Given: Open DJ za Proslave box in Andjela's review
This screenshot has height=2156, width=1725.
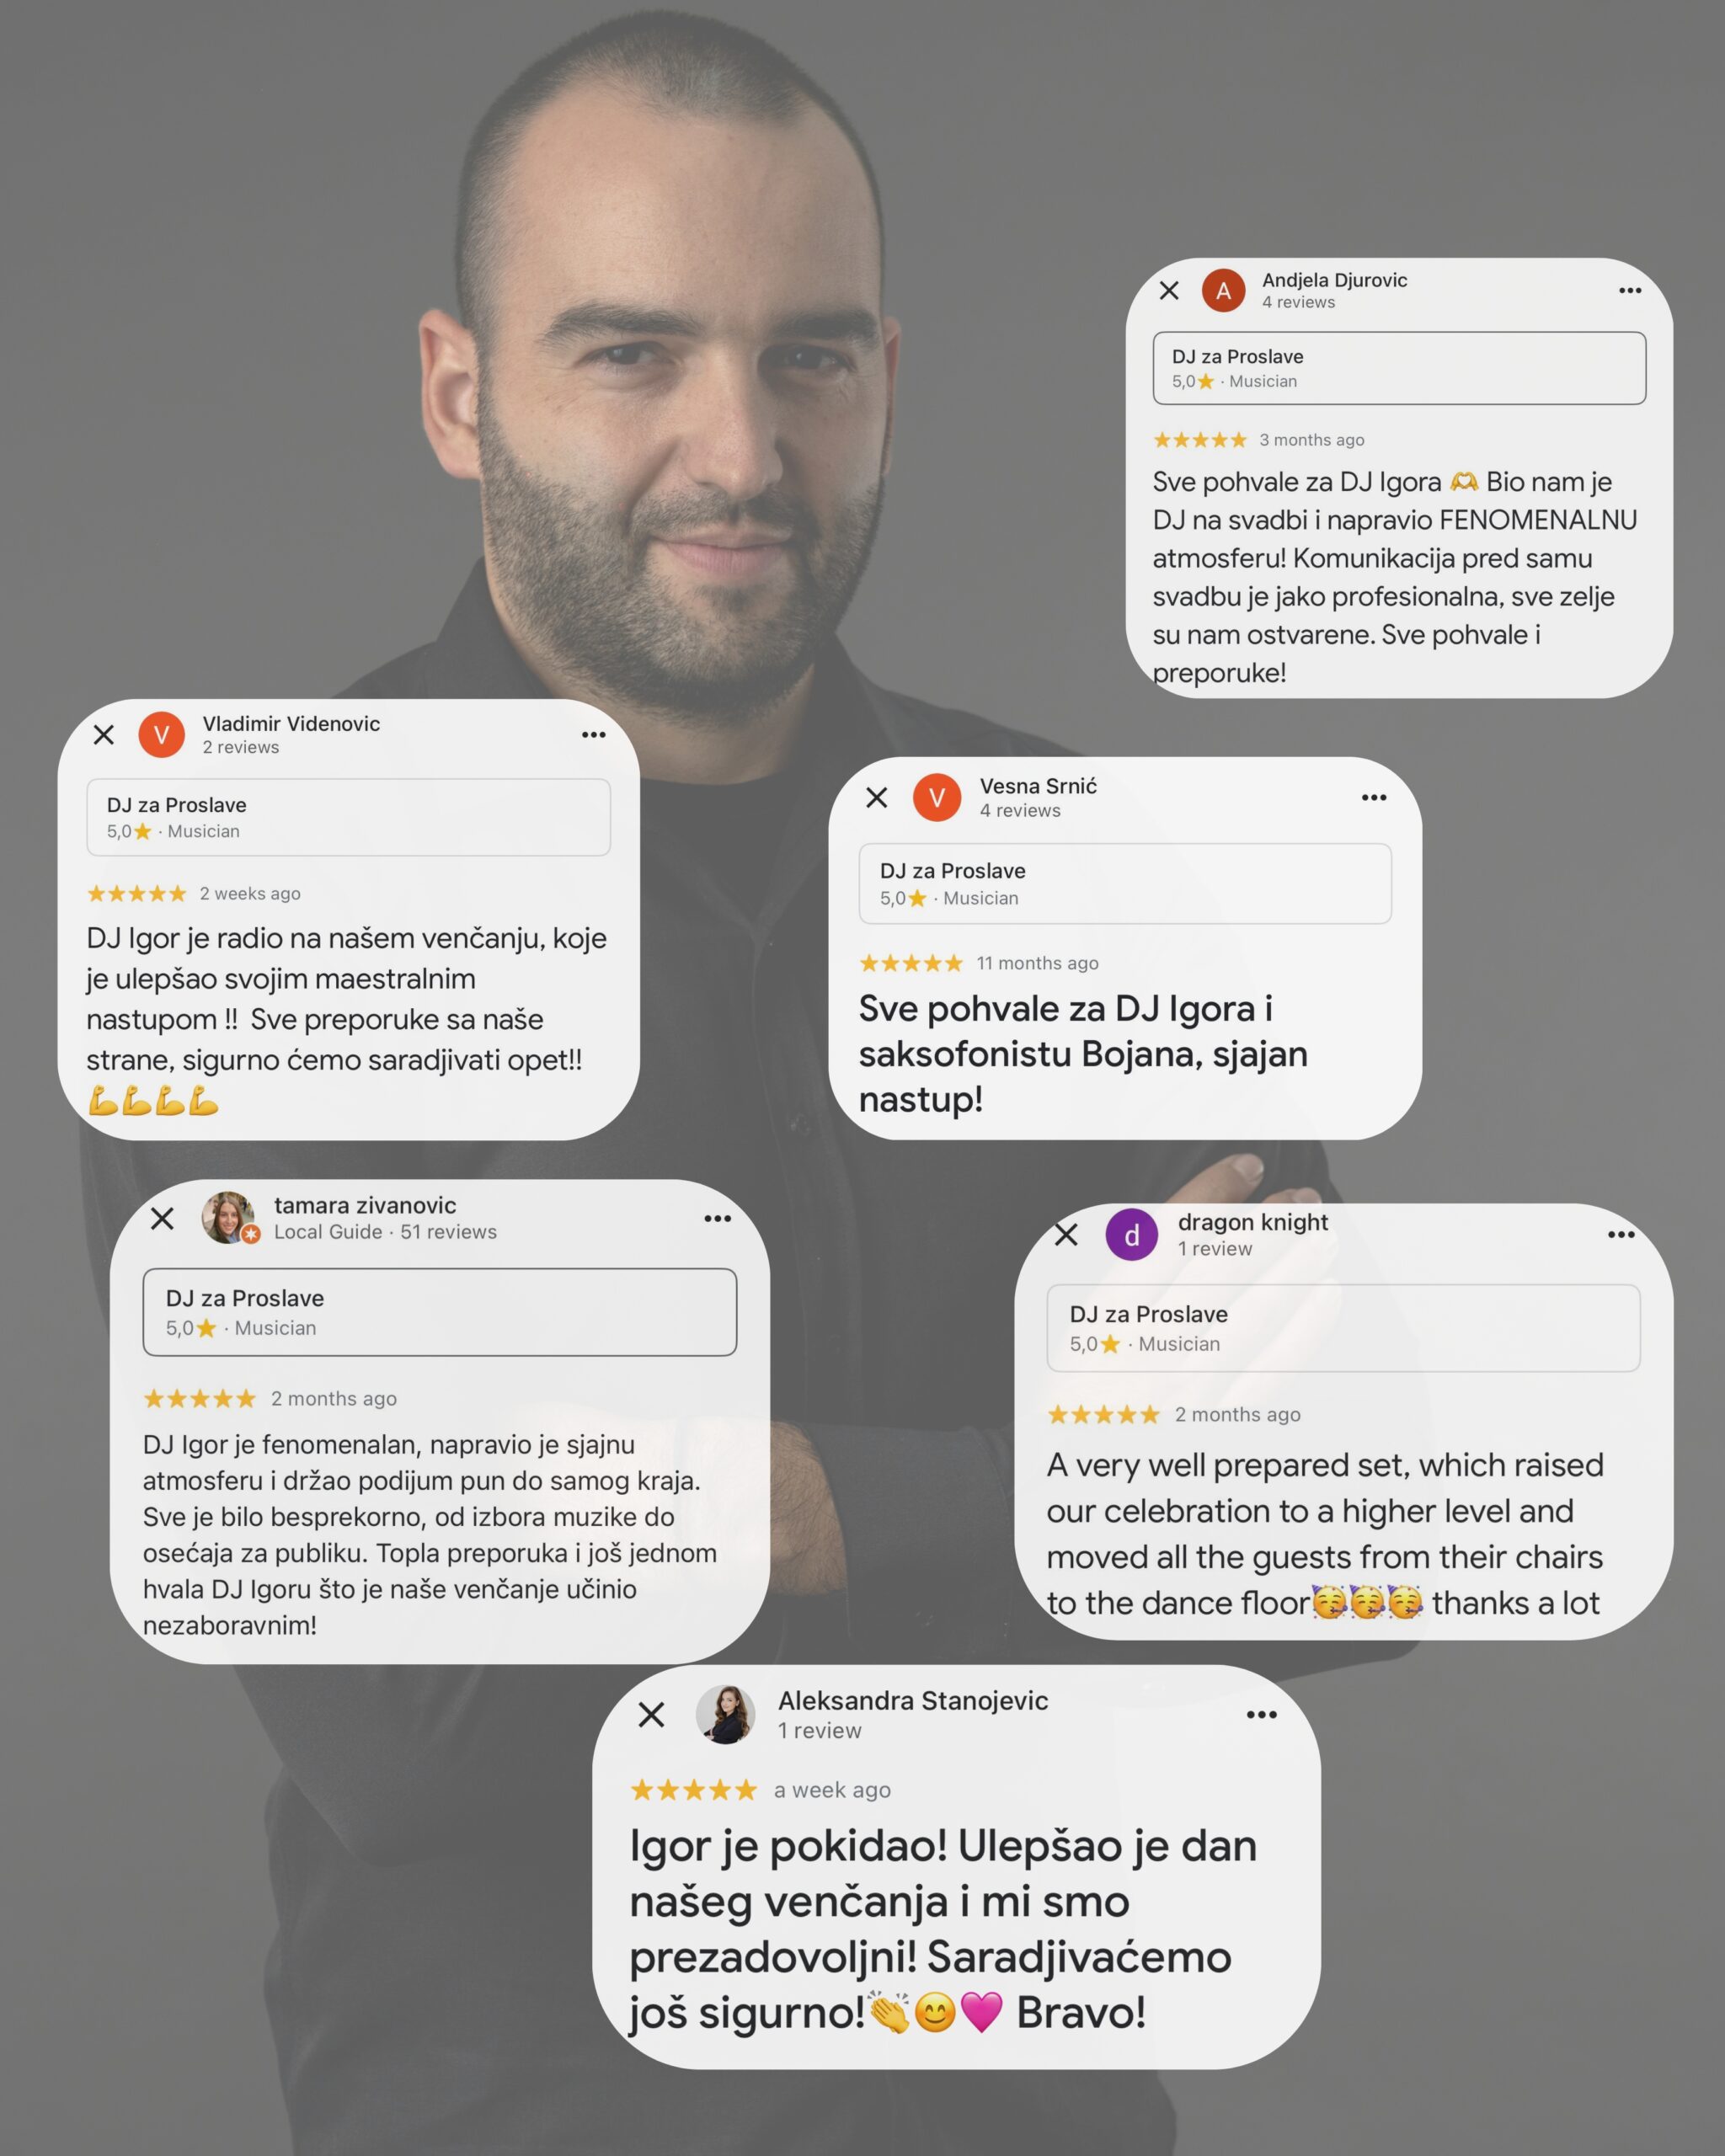Looking at the screenshot, I should tap(1399, 368).
